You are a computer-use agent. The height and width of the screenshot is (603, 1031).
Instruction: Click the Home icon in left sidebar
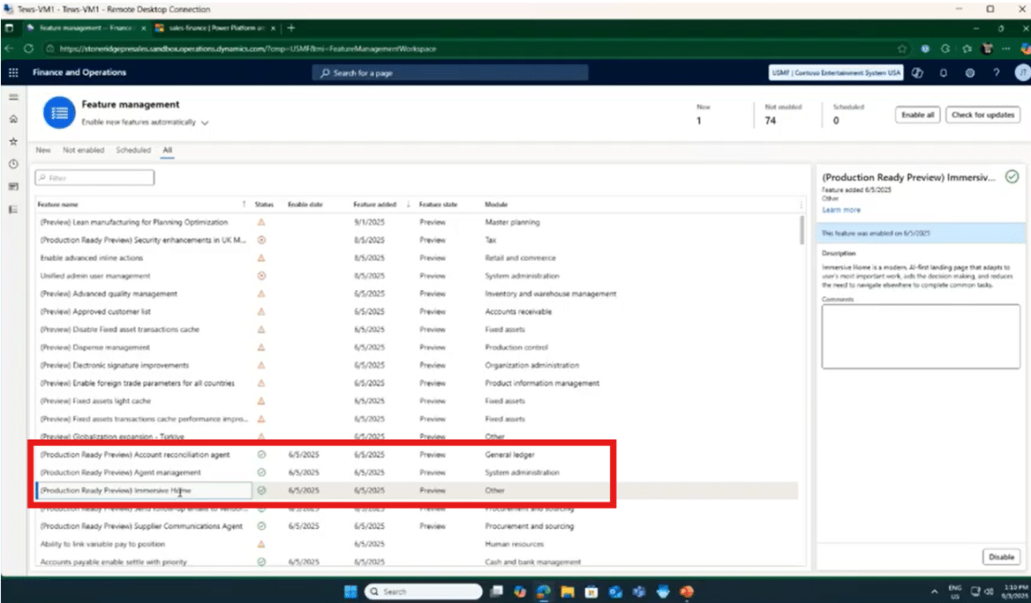(x=13, y=118)
